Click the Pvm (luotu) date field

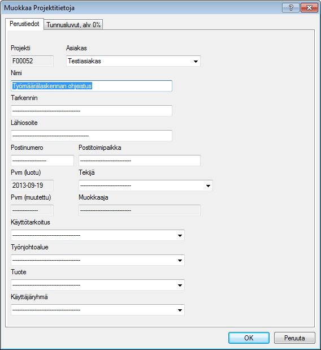coord(32,185)
